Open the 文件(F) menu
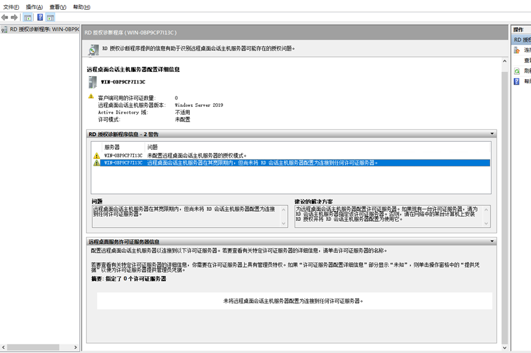 pos(11,7)
